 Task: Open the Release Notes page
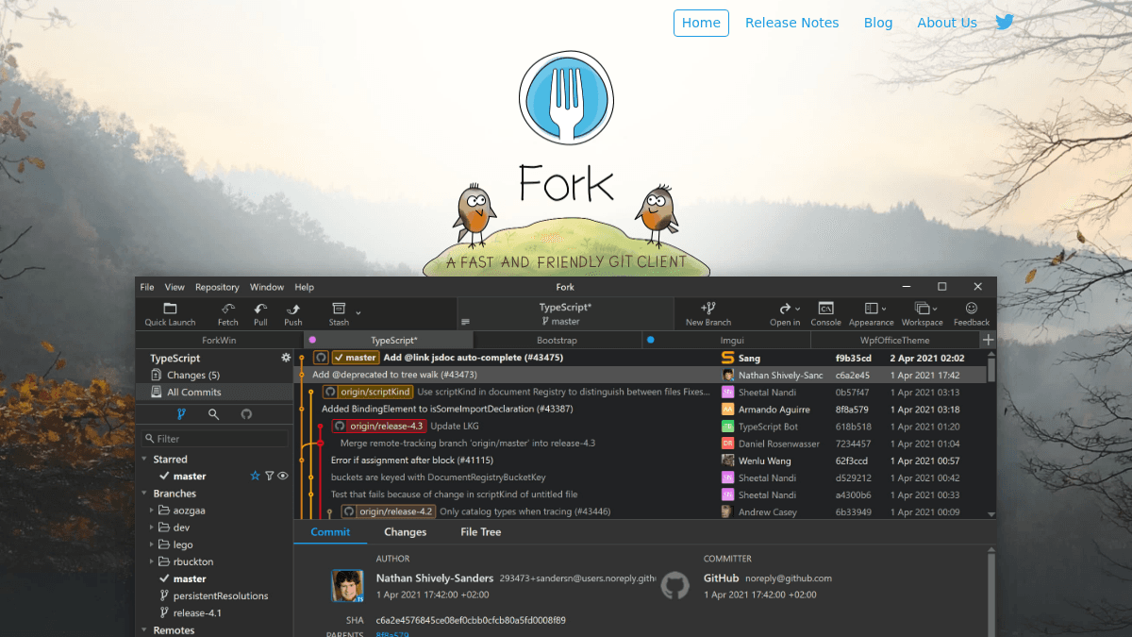(791, 23)
